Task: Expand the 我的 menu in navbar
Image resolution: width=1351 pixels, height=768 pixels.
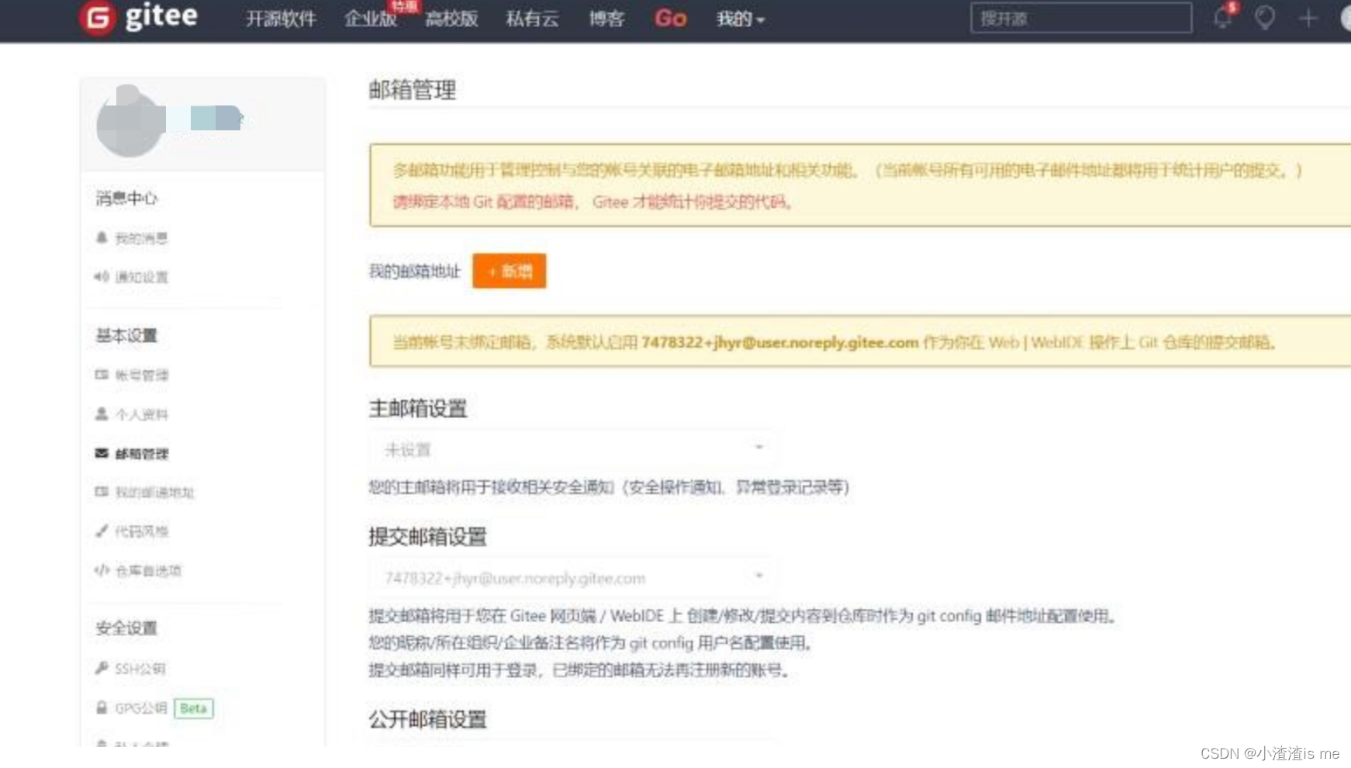Action: 739,19
